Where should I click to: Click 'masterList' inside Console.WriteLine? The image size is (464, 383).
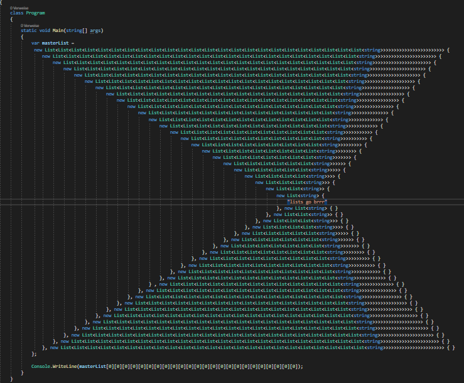click(x=93, y=367)
